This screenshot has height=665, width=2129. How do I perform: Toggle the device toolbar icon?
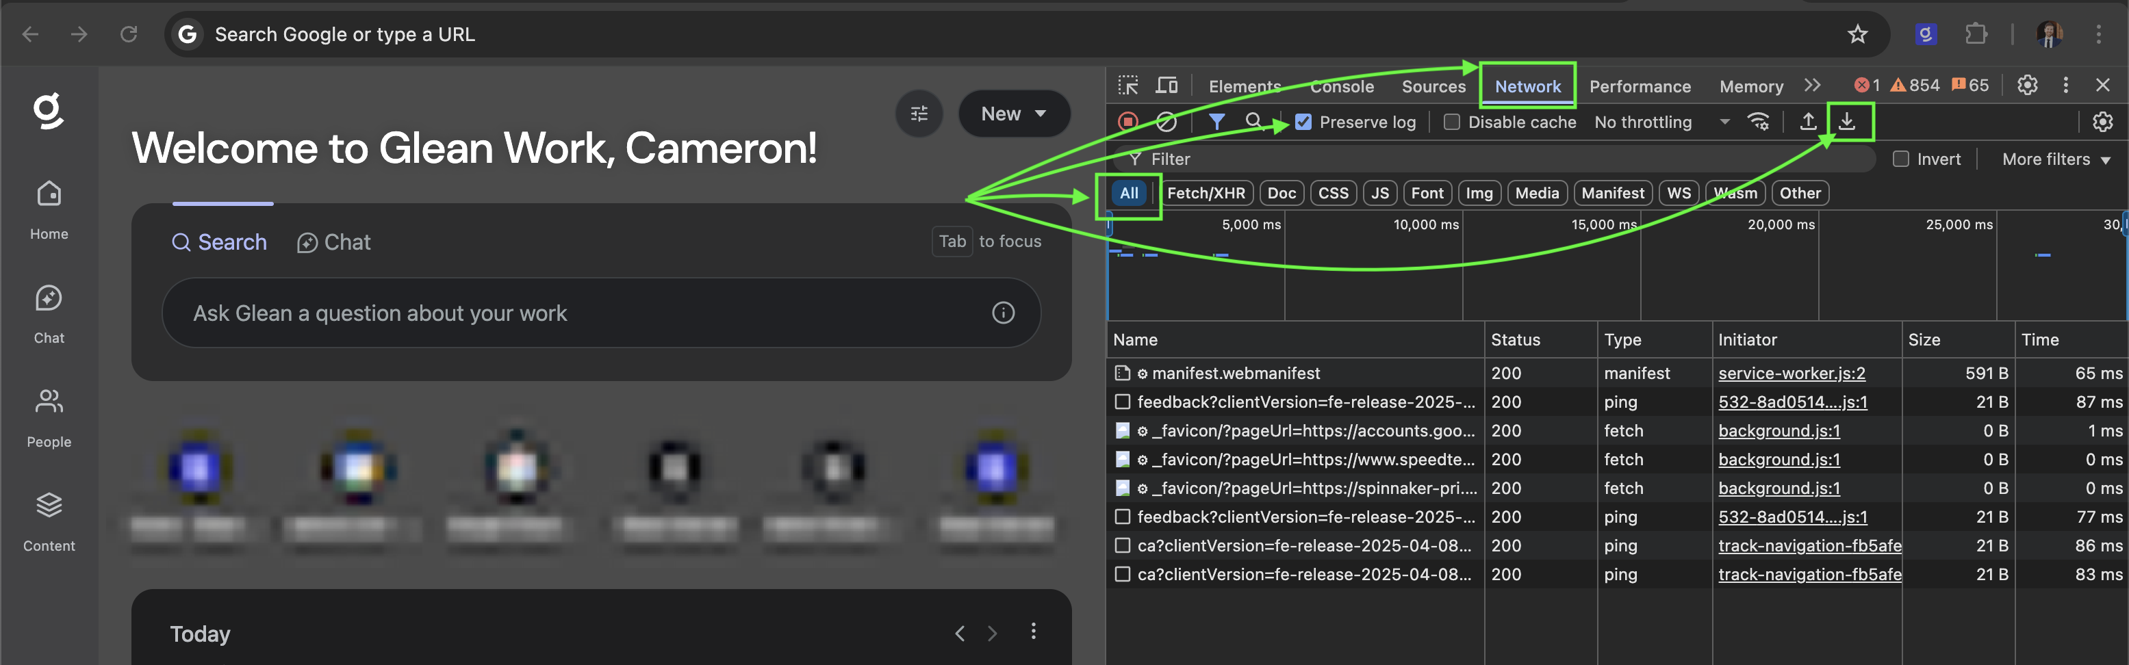pyautogui.click(x=1166, y=85)
